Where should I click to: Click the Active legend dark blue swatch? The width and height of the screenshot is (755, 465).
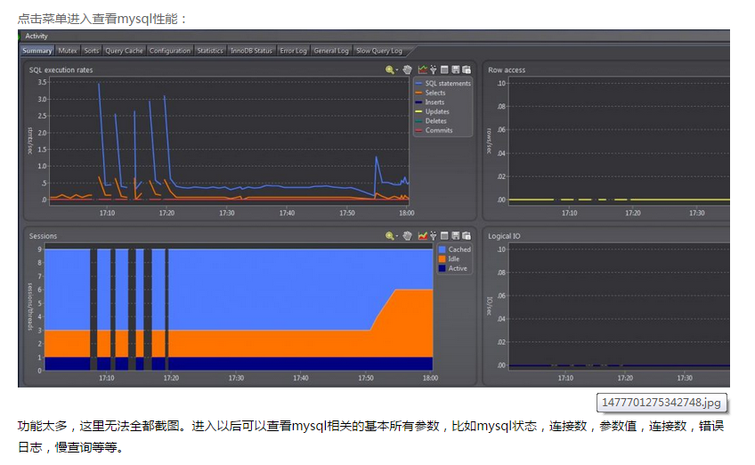click(442, 268)
